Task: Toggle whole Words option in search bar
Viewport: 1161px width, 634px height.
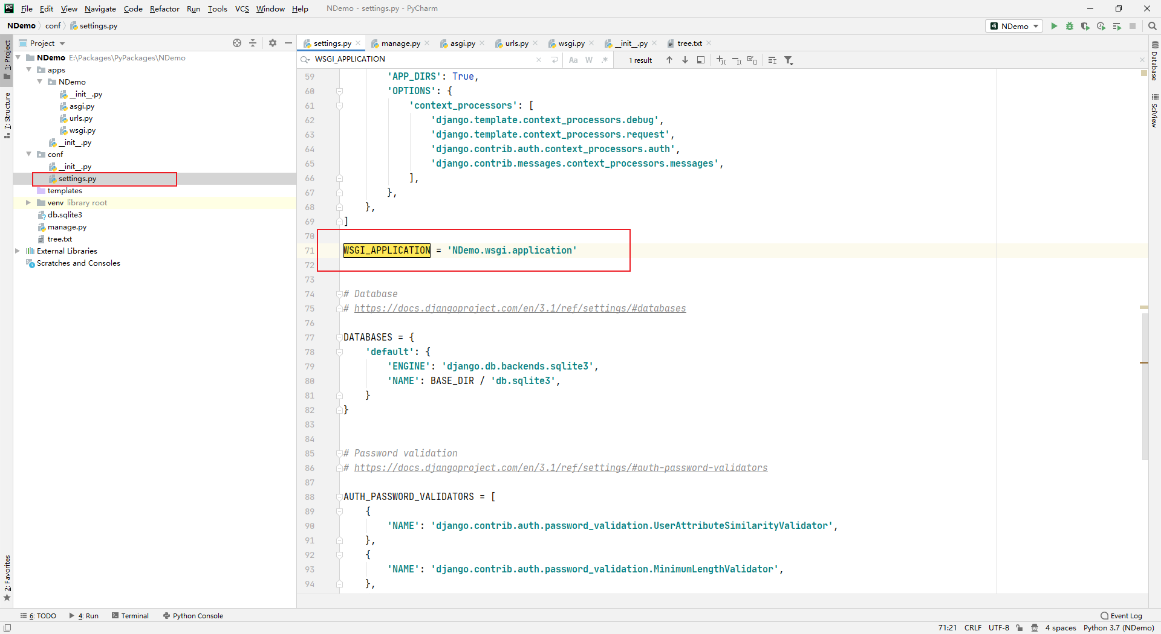Action: click(589, 60)
